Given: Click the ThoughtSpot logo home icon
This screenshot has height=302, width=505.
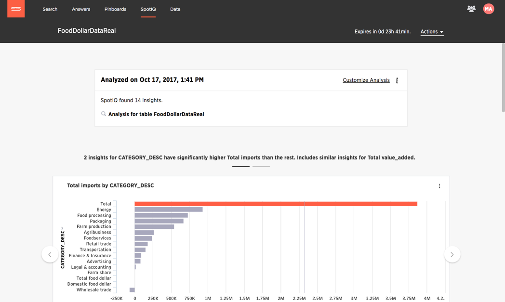Looking at the screenshot, I should pyautogui.click(x=16, y=9).
